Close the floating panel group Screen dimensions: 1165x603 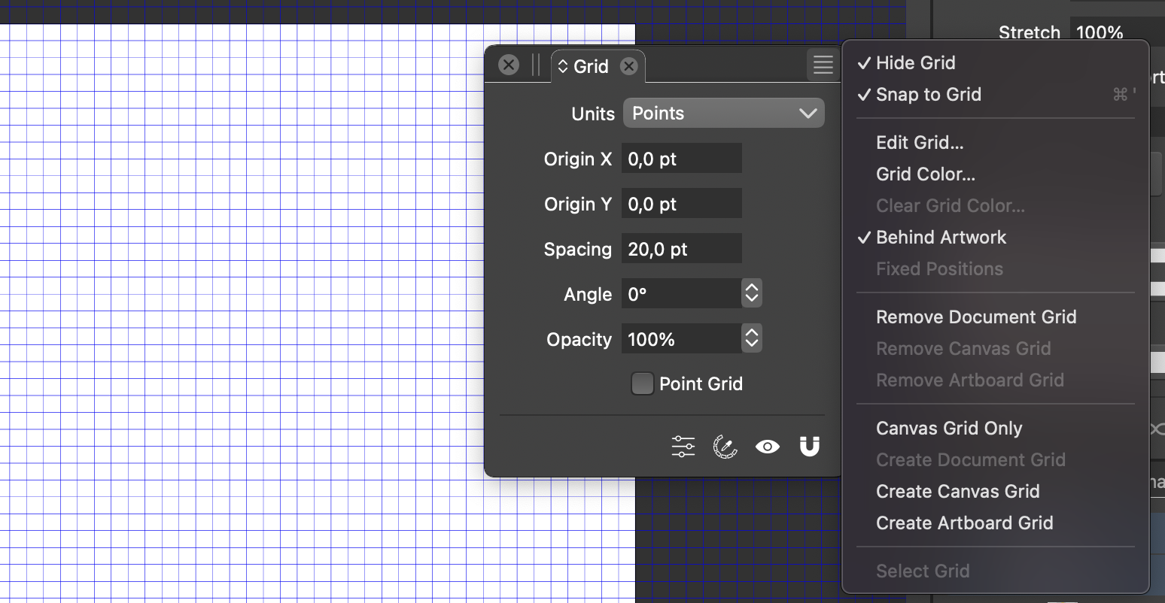[x=509, y=65]
